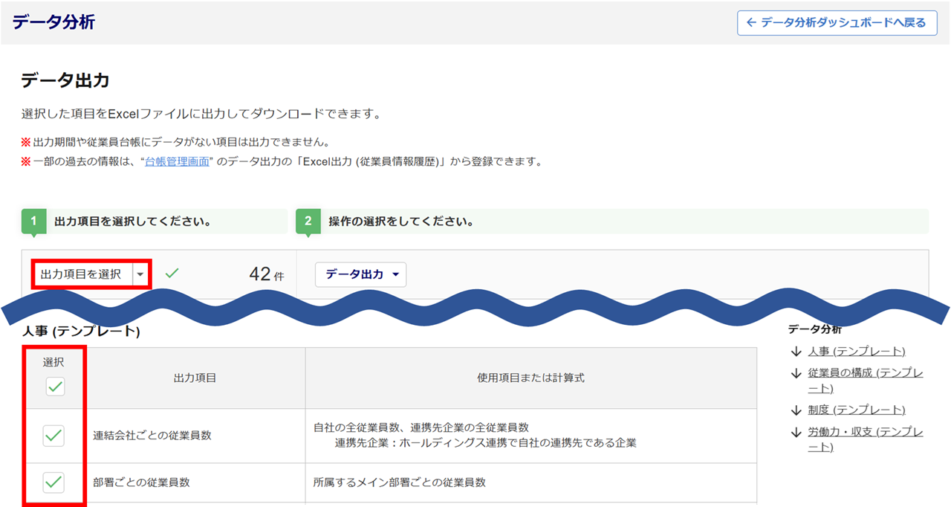Click the green checkmark beside 42件
Image resolution: width=951 pixels, height=507 pixels.
point(172,273)
